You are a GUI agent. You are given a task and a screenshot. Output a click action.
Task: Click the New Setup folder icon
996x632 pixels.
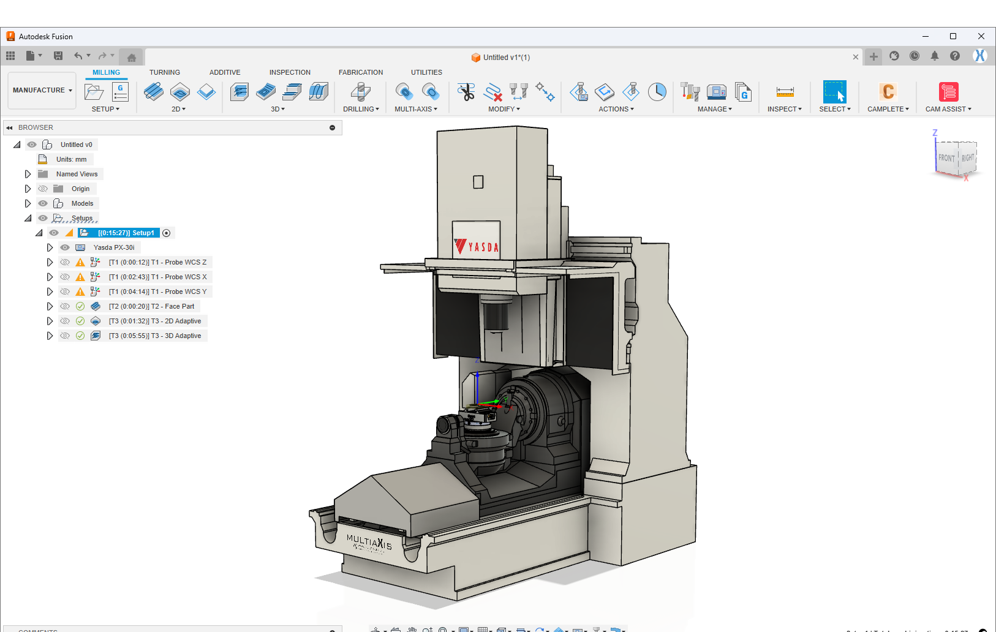(x=94, y=92)
